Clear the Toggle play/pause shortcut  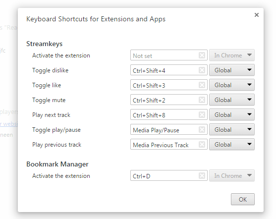(x=202, y=130)
